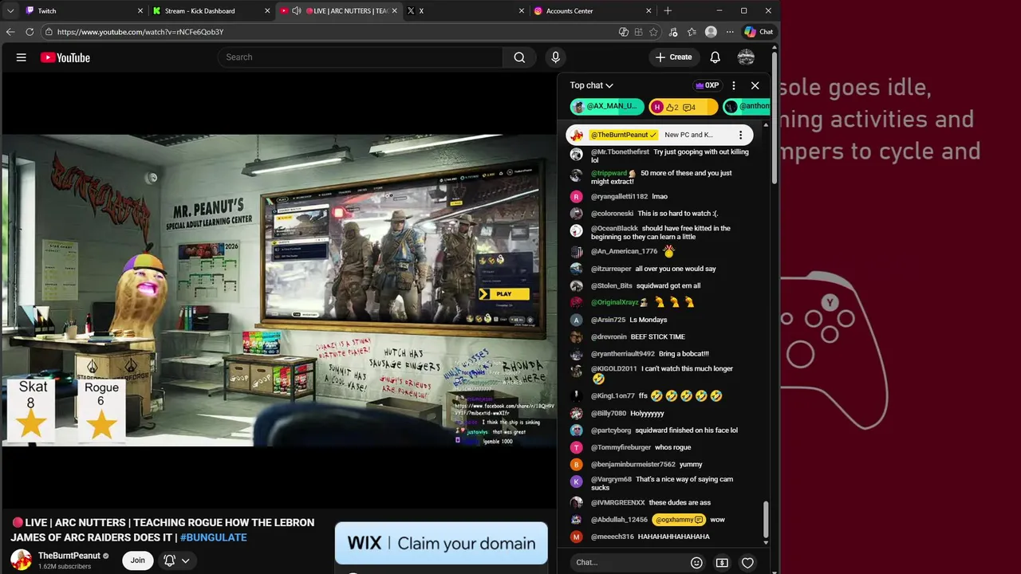Click the page vertical scrollbar
The width and height of the screenshot is (1021, 574).
[x=775, y=120]
